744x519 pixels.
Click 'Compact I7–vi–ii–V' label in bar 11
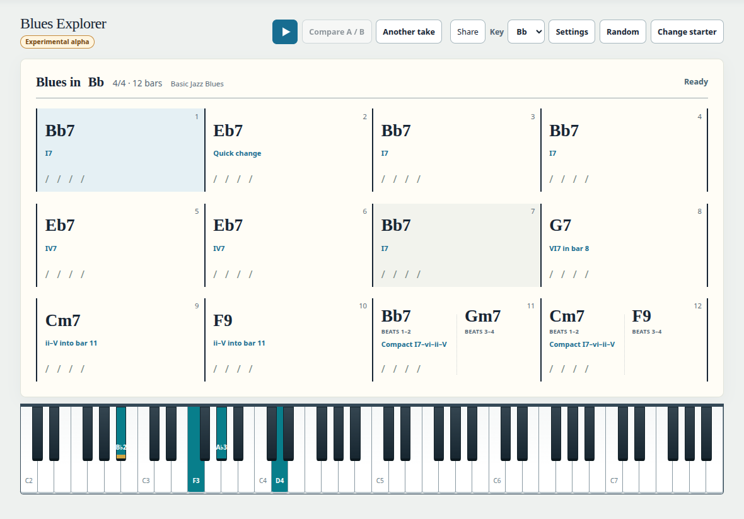pyautogui.click(x=414, y=344)
